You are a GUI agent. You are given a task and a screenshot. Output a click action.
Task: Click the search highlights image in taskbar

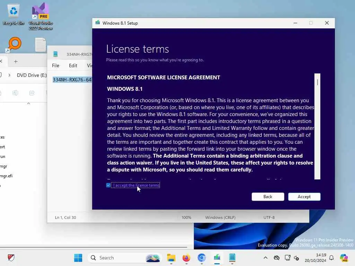pos(153,258)
